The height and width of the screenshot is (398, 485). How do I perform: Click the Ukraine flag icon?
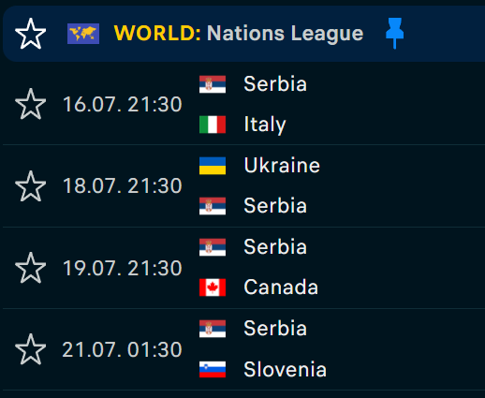tap(213, 166)
